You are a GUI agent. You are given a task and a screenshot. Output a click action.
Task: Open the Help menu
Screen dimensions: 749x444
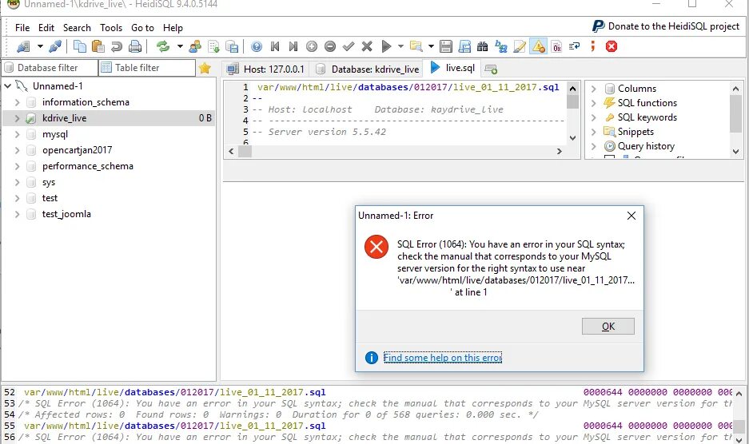(173, 28)
